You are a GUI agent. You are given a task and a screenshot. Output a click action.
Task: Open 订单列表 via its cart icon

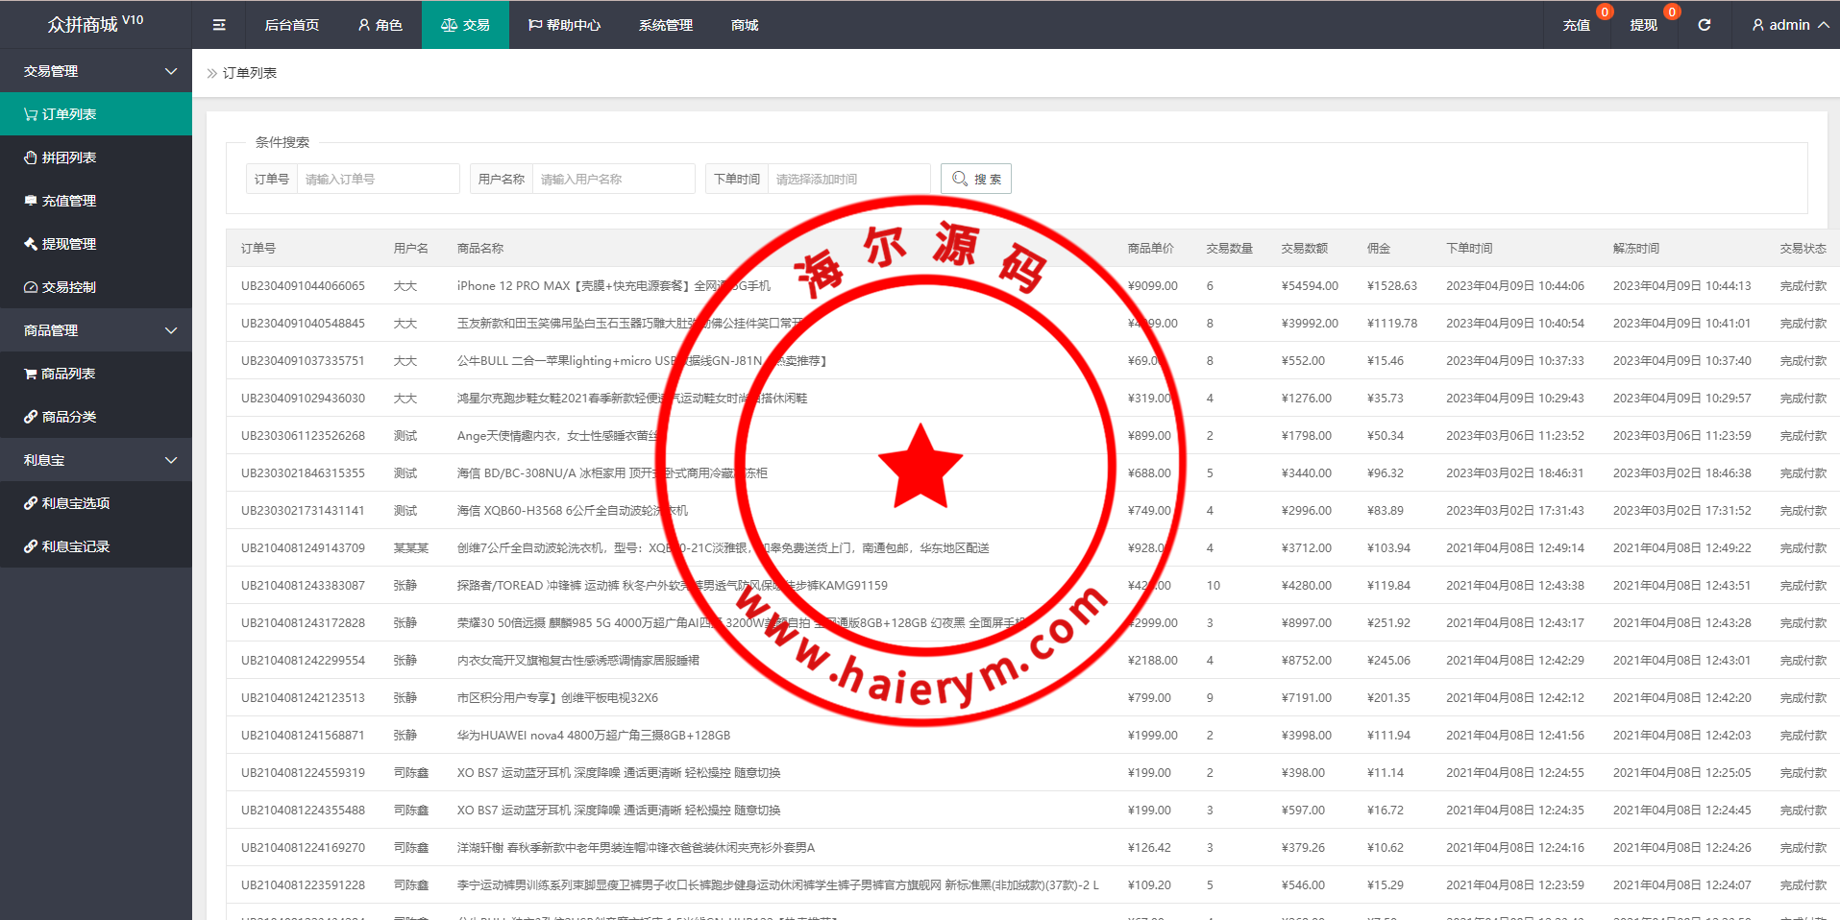[31, 115]
